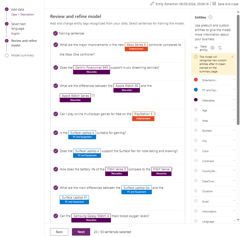
Task: Go to the Select text language step
Action: click(x=18, y=26)
